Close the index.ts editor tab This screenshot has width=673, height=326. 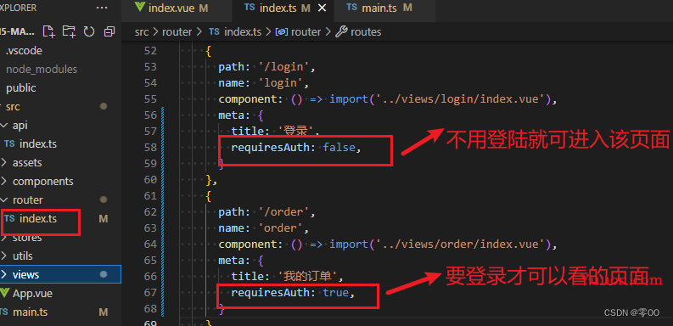pyautogui.click(x=322, y=8)
